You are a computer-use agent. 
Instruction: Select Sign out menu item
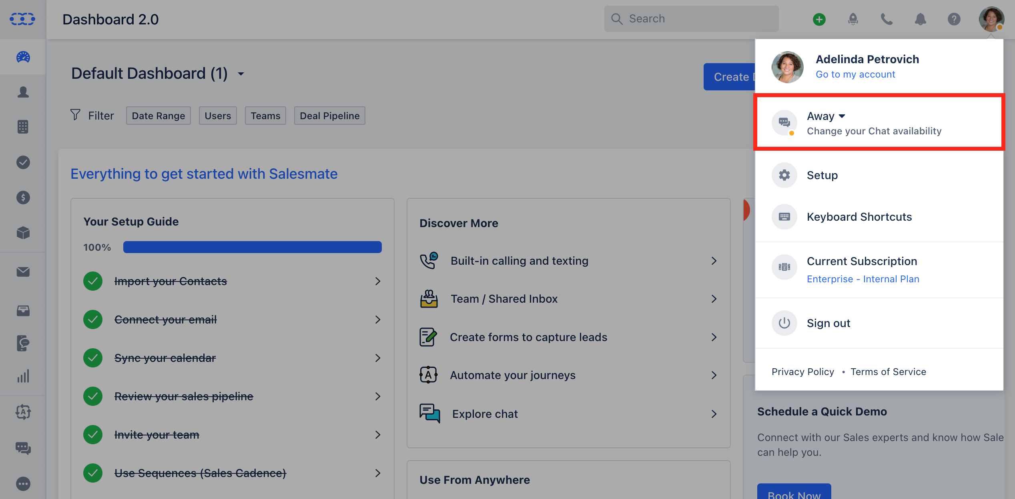(879, 323)
